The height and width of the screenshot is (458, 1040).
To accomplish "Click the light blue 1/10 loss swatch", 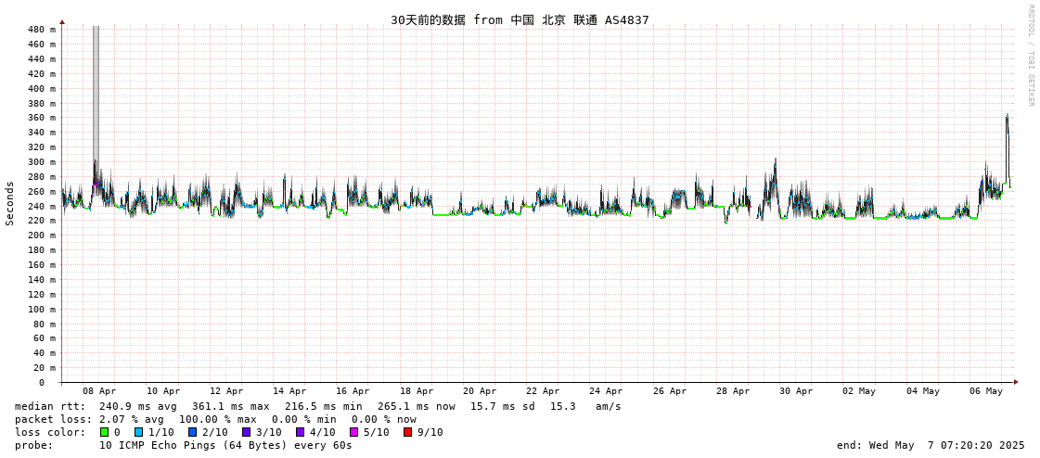I will [138, 432].
